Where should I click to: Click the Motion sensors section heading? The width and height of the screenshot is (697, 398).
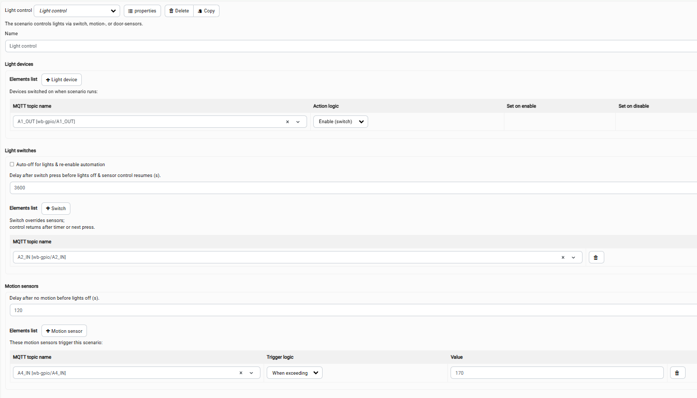click(22, 286)
